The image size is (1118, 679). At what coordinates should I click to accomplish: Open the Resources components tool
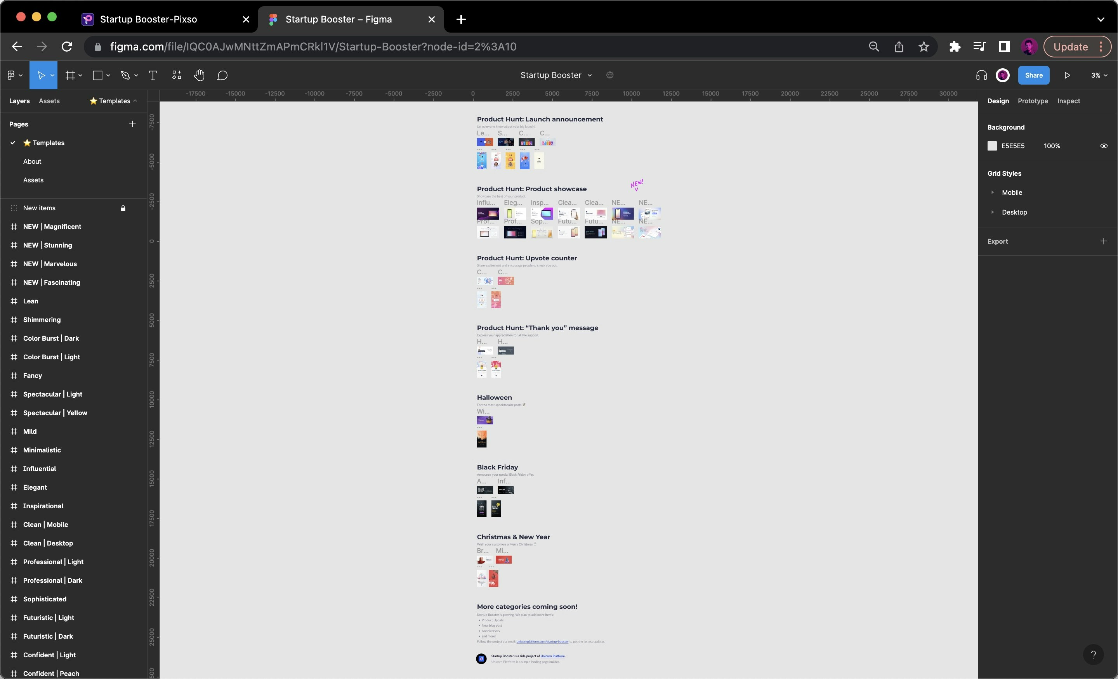click(x=177, y=75)
